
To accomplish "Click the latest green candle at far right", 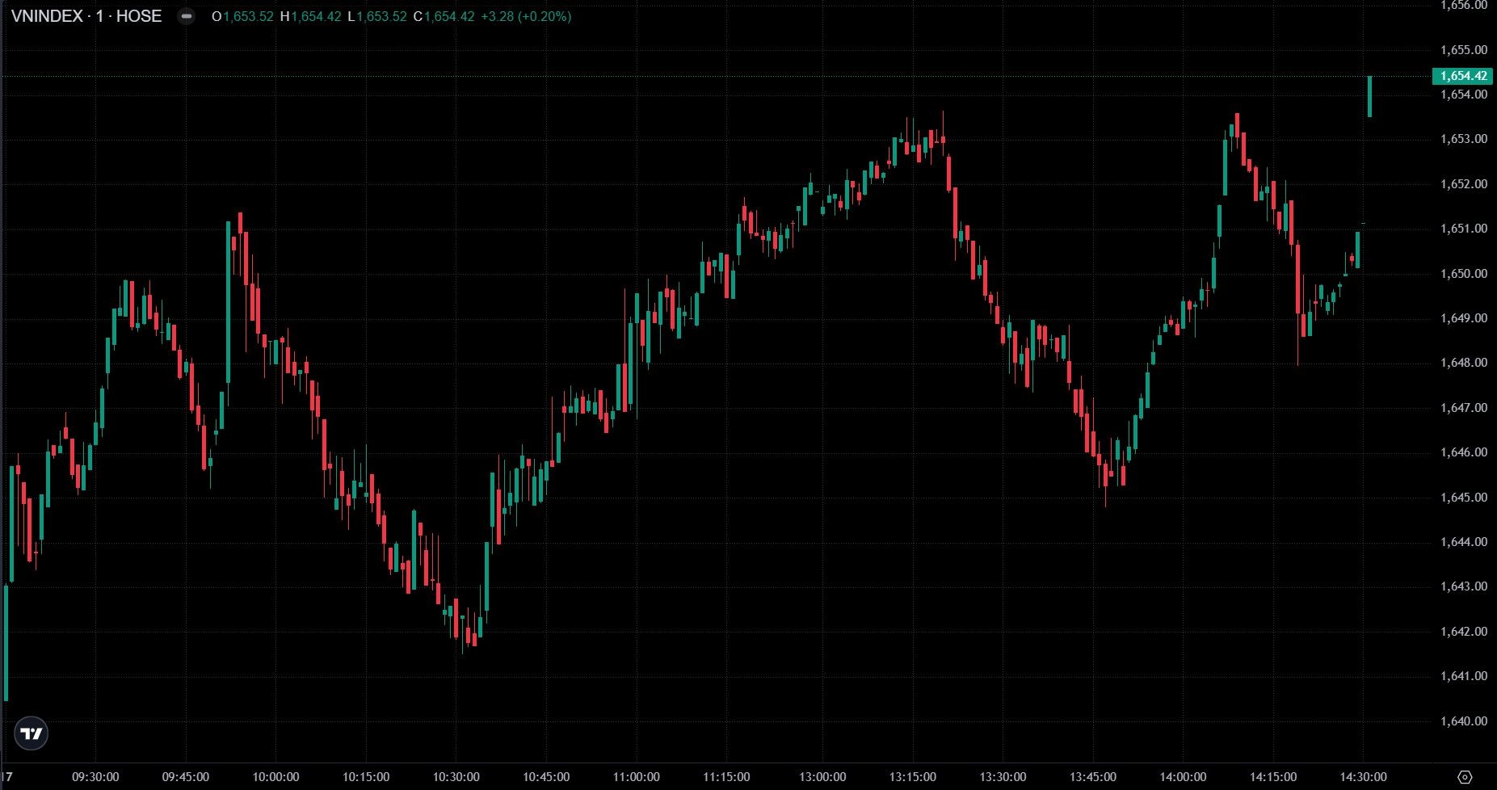I will pos(1369,97).
